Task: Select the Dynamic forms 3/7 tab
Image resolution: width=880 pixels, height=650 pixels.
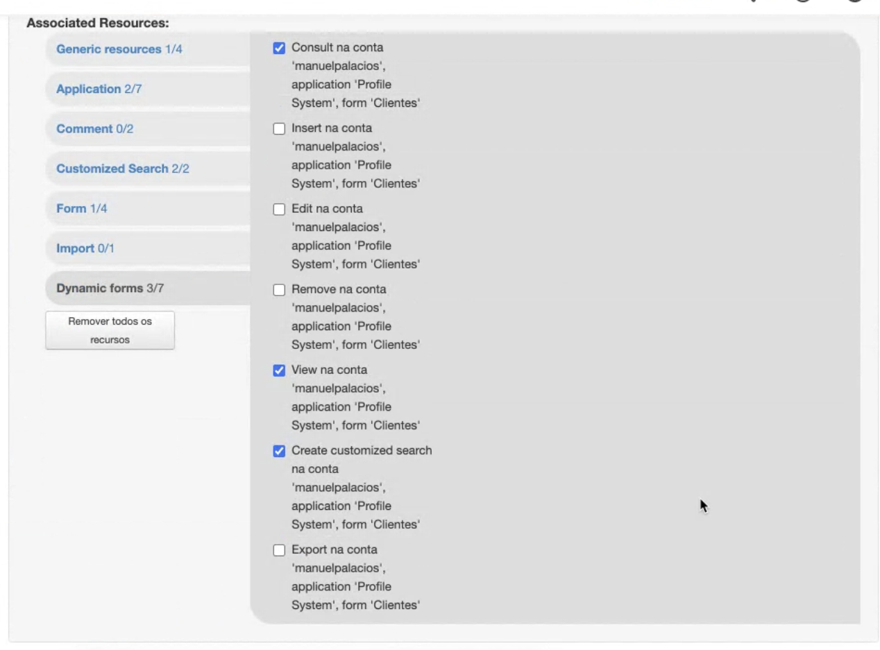Action: [x=148, y=288]
